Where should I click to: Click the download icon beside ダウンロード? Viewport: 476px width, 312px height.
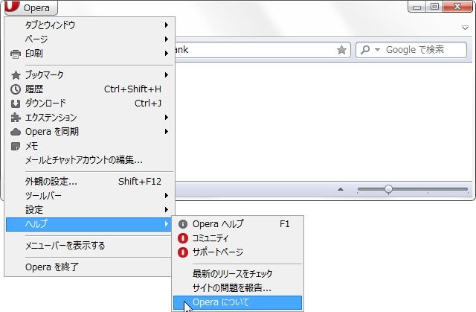coord(16,104)
